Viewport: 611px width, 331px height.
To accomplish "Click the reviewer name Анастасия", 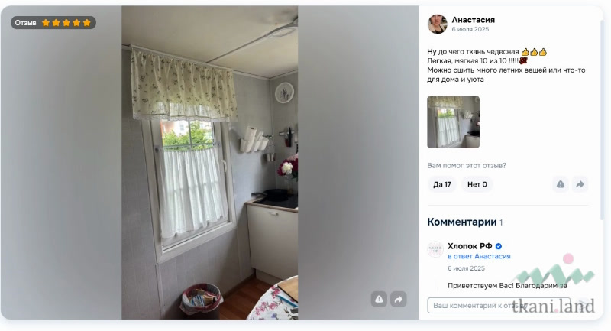I will point(473,20).
